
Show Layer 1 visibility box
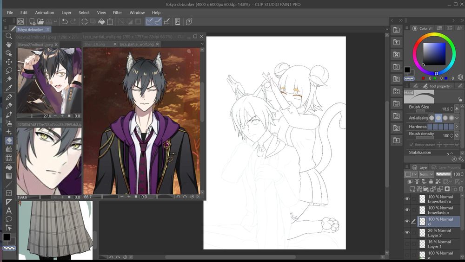407,244
